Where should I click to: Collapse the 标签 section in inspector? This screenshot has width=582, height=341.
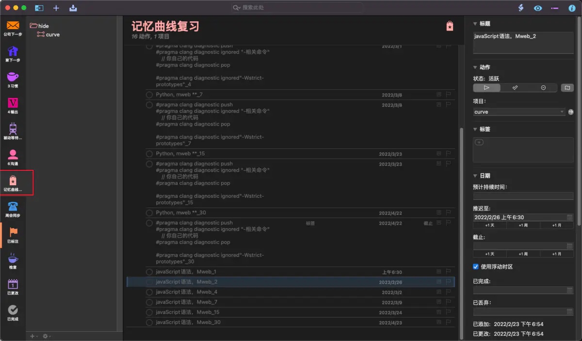tap(475, 130)
